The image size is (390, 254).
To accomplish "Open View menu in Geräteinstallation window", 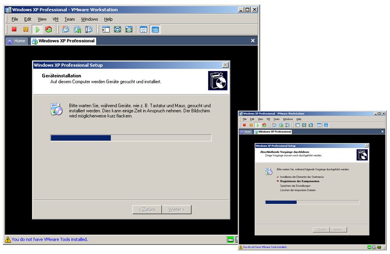I will pos(42,19).
